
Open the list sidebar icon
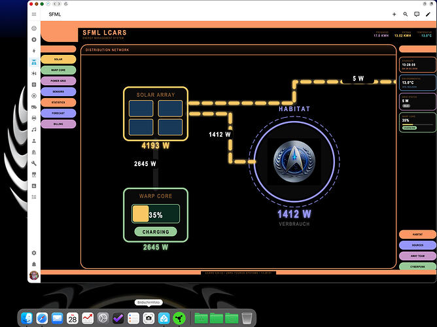(34, 197)
